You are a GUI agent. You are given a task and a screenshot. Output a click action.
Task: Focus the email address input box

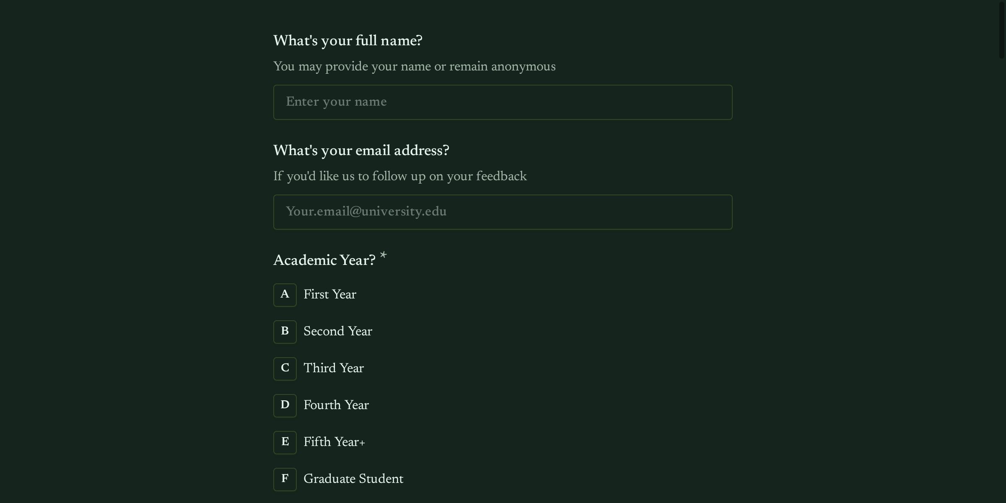coord(503,212)
